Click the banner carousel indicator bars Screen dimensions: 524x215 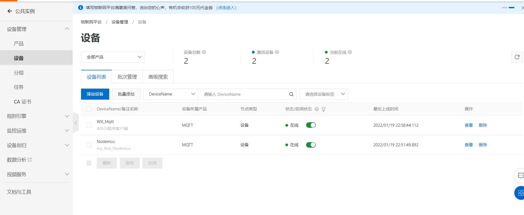508,8
